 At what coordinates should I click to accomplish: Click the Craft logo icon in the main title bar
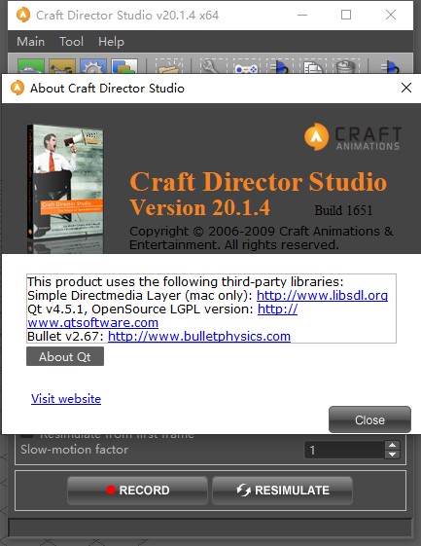23,15
